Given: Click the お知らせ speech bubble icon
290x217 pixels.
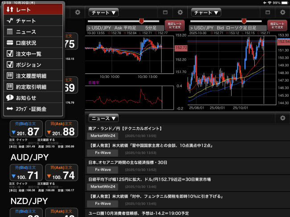Looking at the screenshot, I should (10, 98).
